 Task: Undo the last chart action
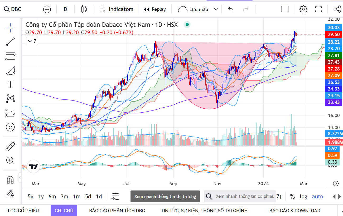click(231, 9)
